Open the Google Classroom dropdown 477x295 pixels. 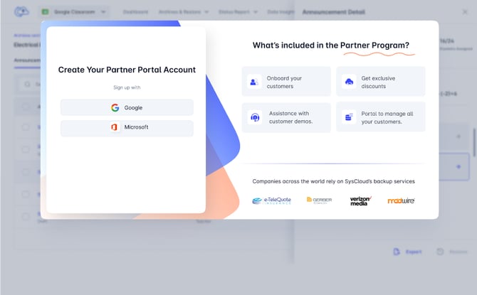75,12
